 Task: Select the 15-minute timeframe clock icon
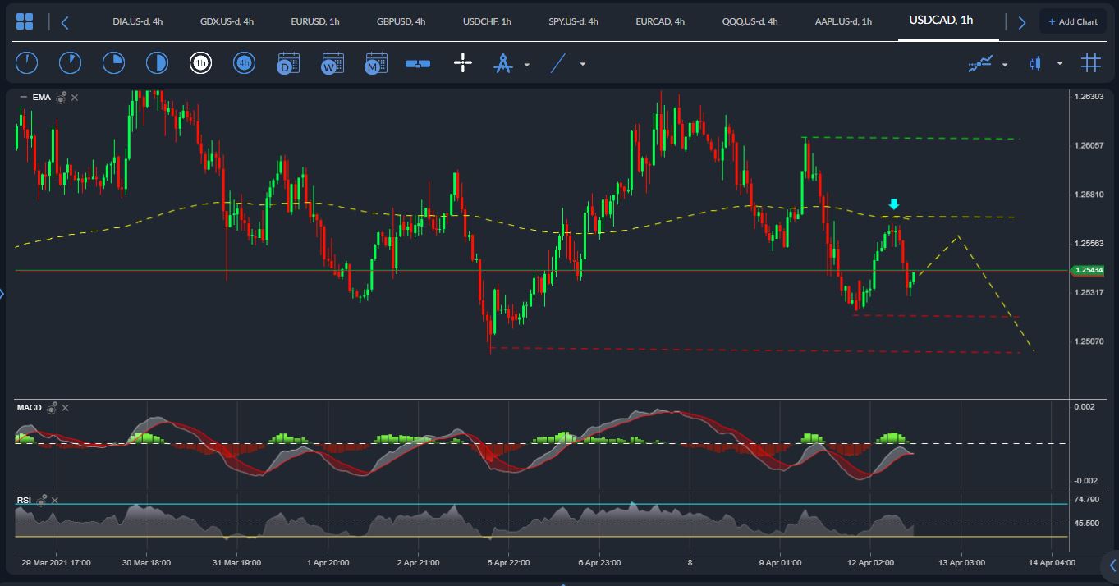point(113,62)
